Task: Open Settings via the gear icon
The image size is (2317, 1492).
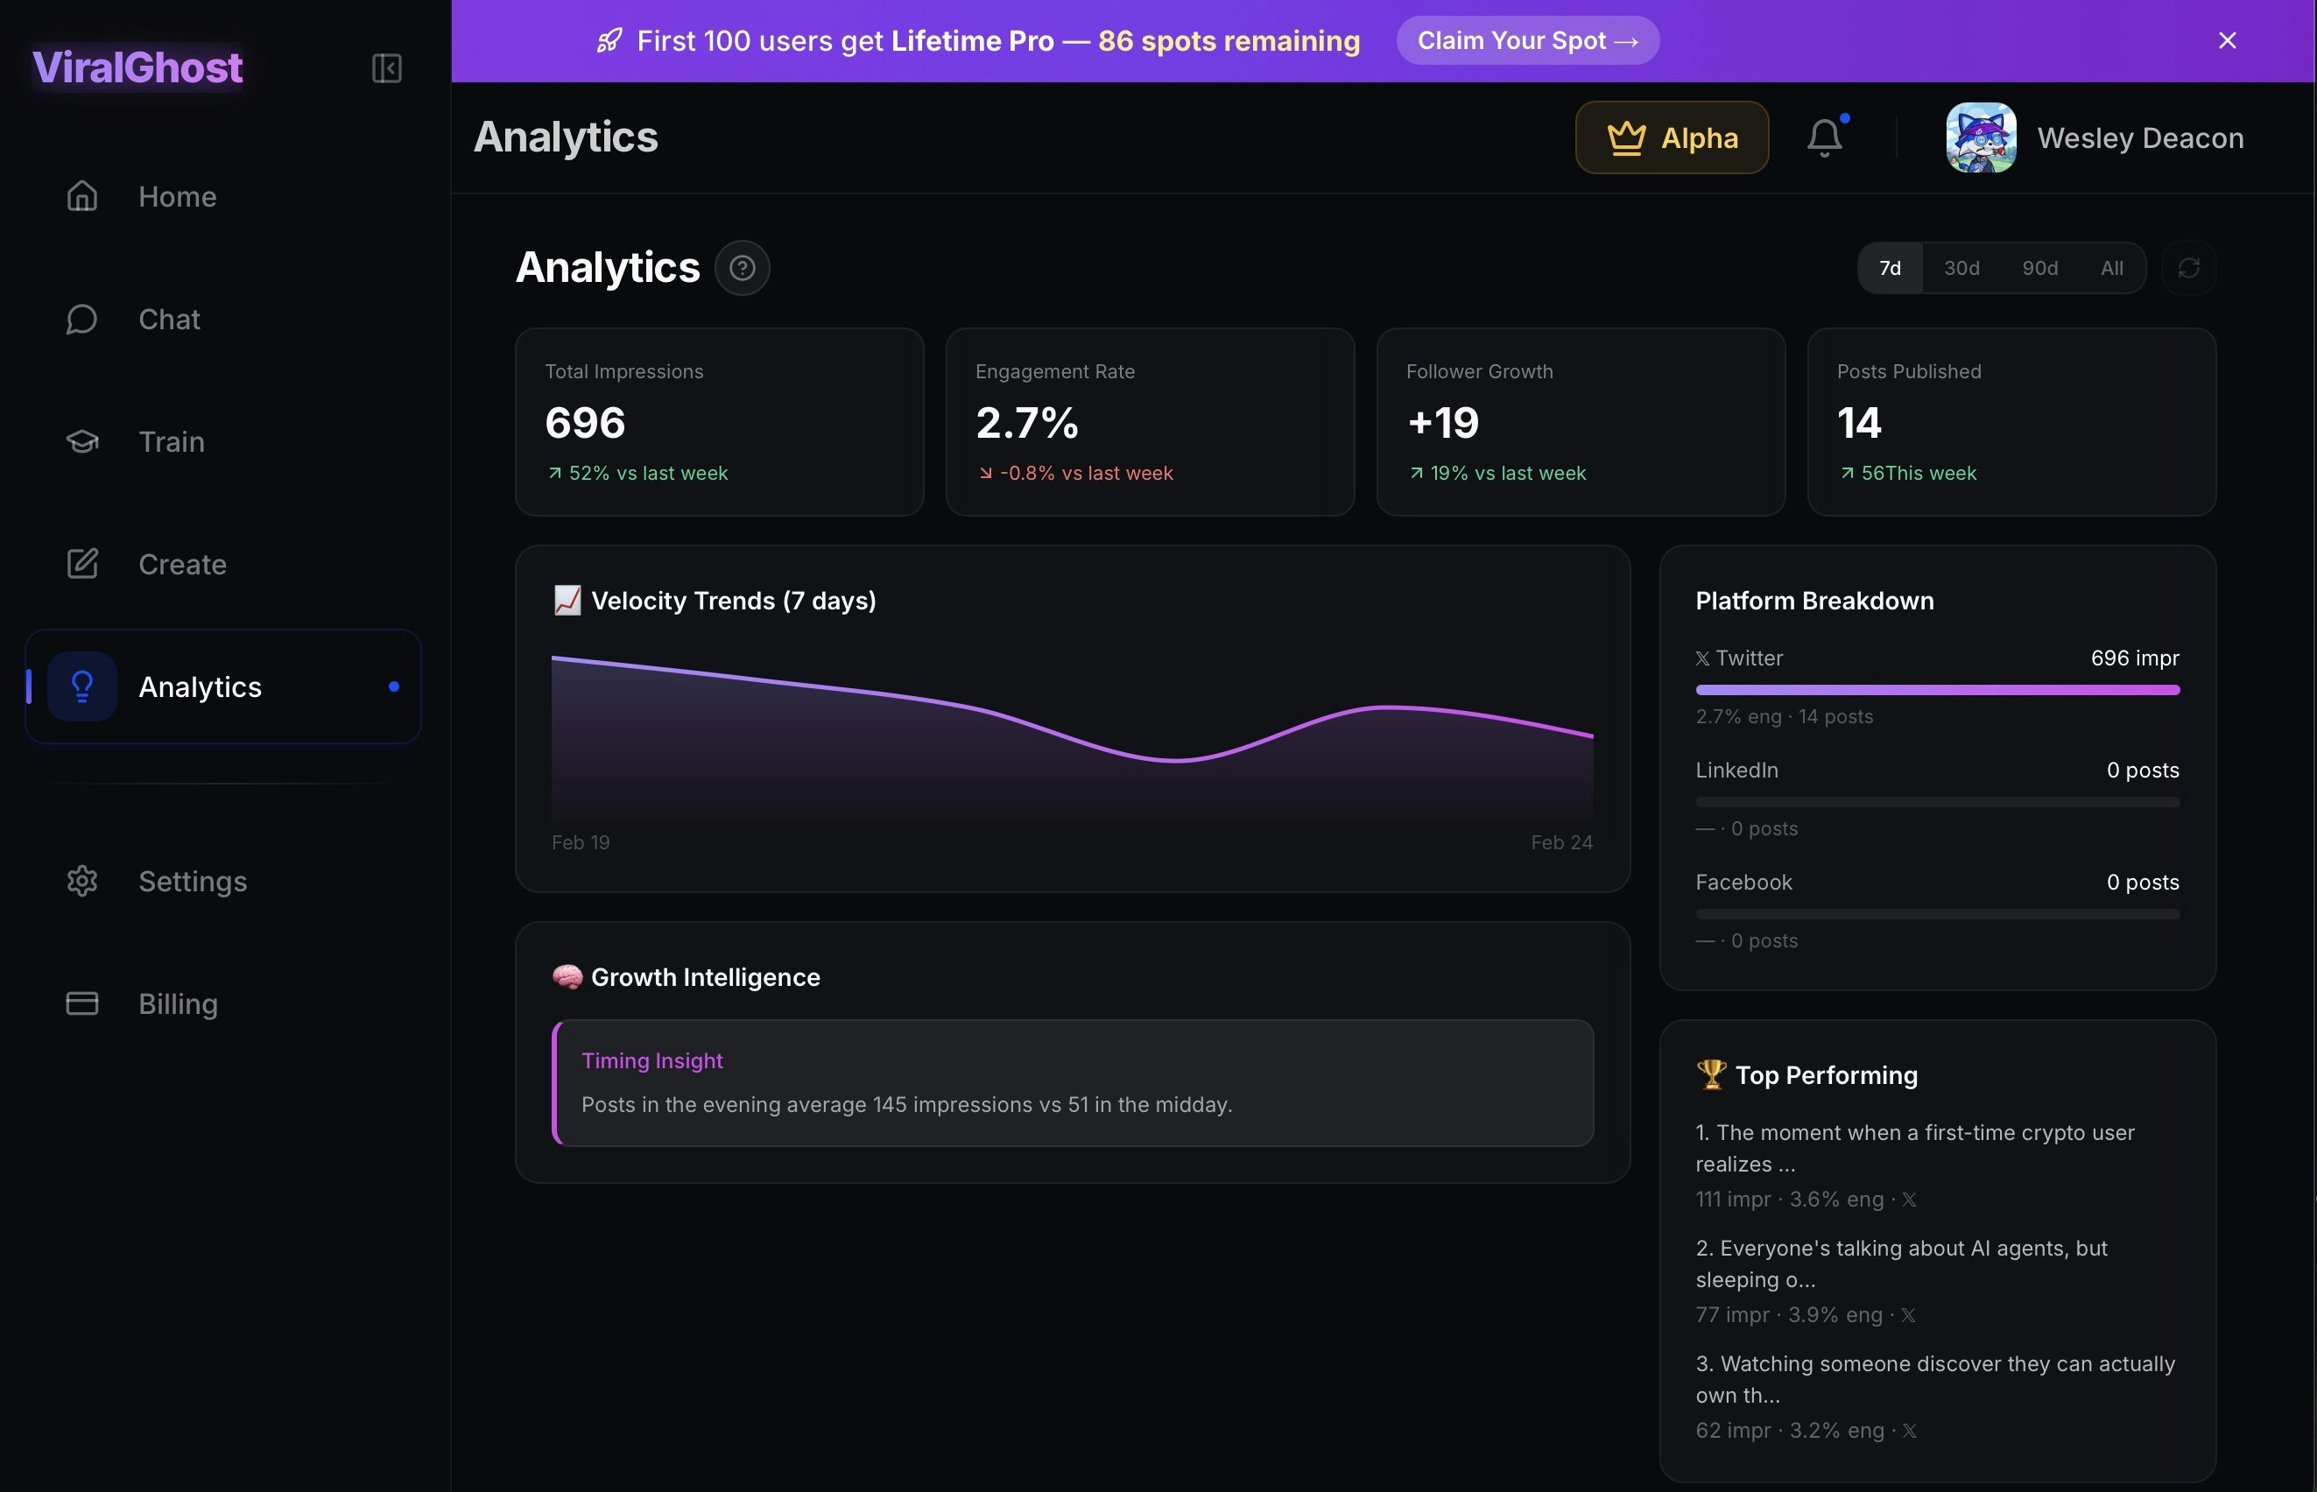Action: pos(81,881)
